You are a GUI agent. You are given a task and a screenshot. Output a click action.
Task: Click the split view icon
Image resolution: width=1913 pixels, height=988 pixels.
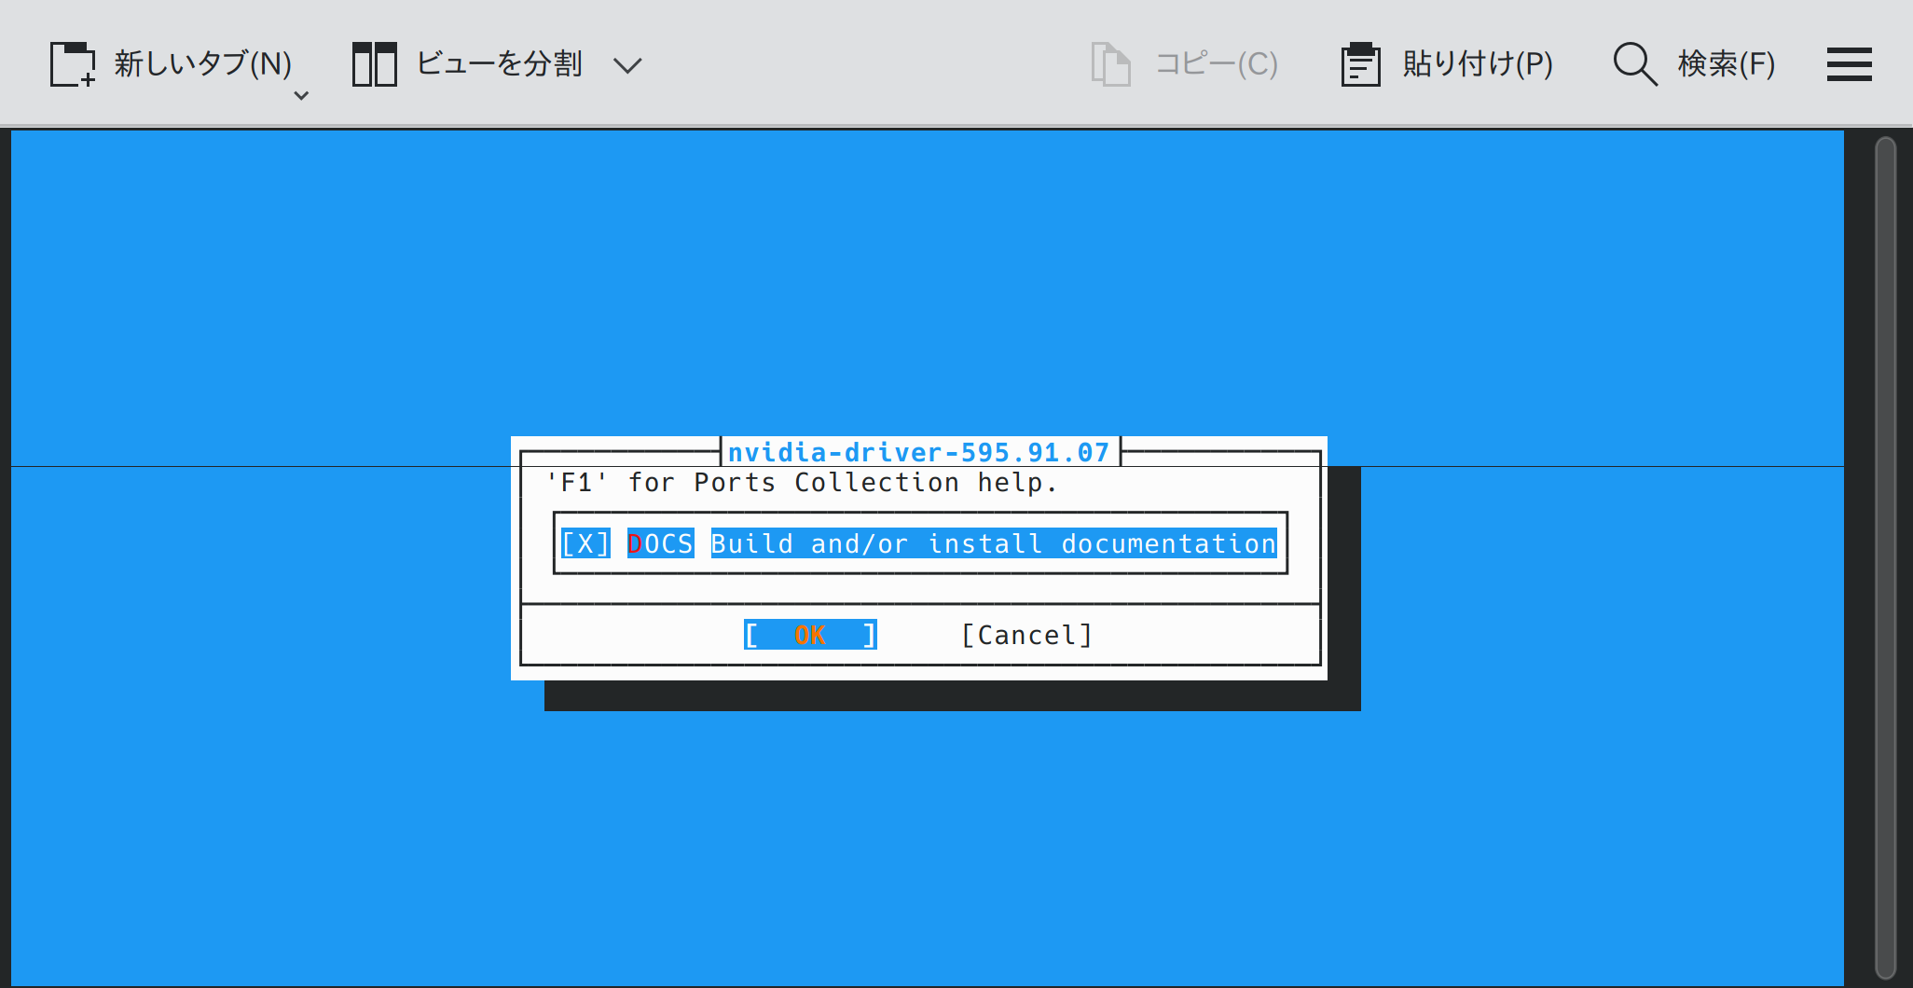click(375, 64)
